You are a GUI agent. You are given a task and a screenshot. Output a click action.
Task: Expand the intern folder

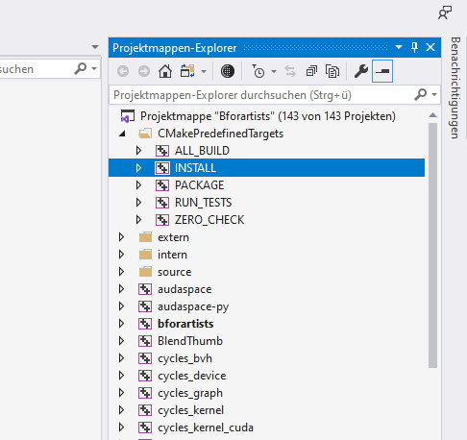(121, 255)
